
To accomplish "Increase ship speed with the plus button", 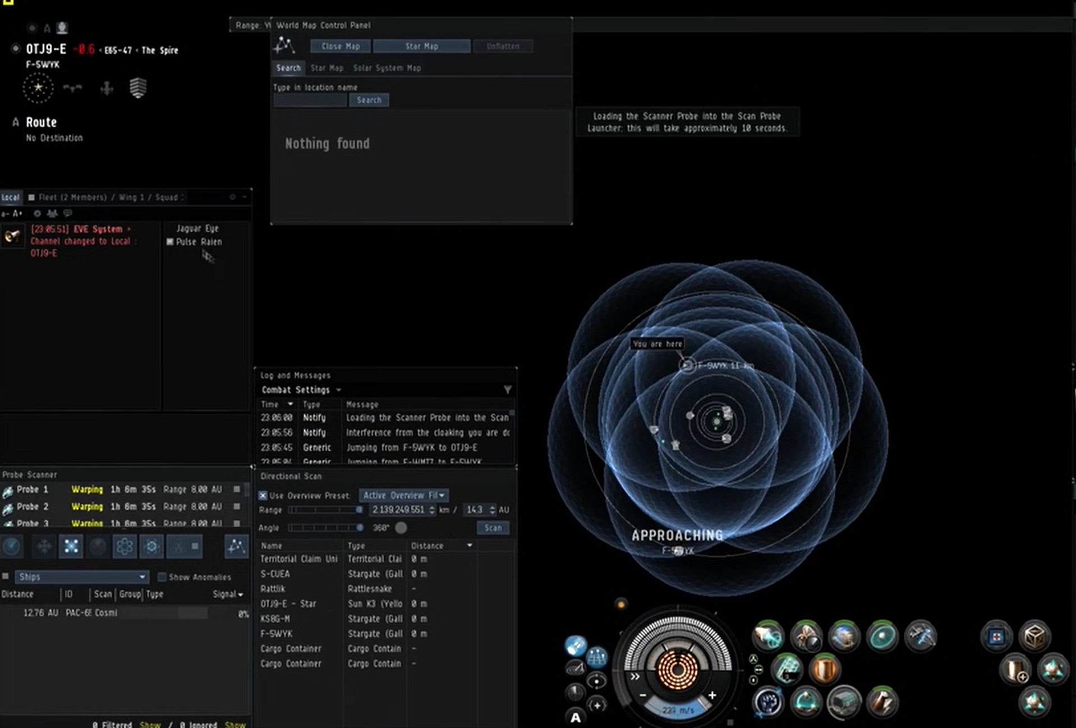I will pyautogui.click(x=712, y=695).
